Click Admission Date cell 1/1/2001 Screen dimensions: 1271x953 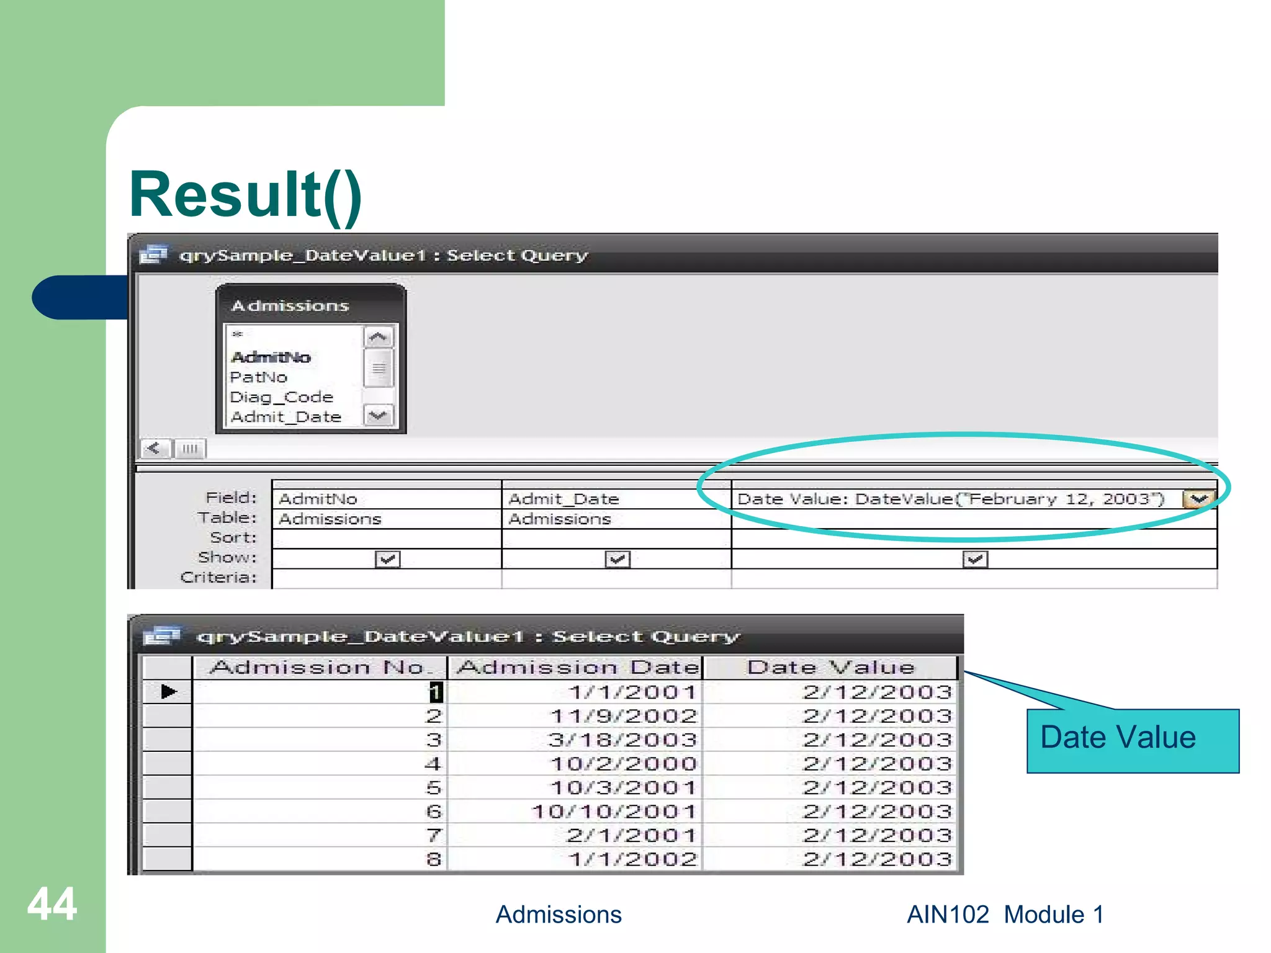[x=575, y=692]
